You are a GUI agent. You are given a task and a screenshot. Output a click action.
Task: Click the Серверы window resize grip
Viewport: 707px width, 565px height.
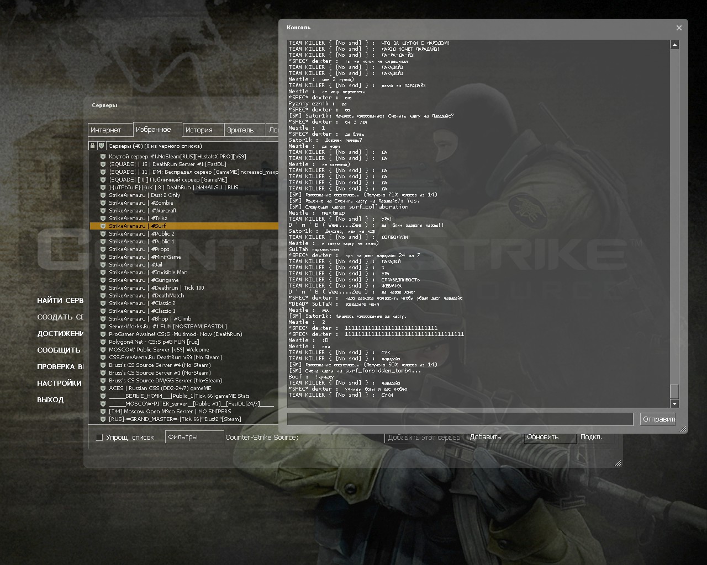pos(618,463)
